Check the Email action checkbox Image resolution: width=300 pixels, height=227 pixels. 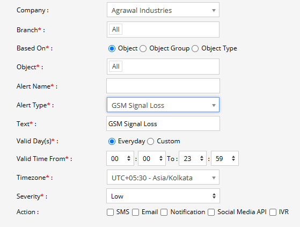[x=135, y=213]
